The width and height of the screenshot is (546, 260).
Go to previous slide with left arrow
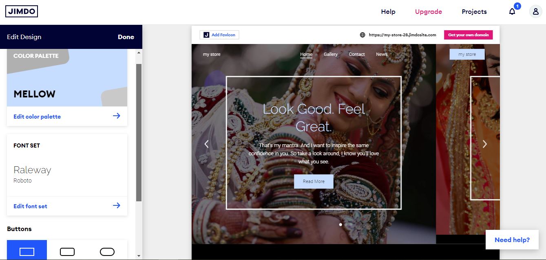point(206,144)
